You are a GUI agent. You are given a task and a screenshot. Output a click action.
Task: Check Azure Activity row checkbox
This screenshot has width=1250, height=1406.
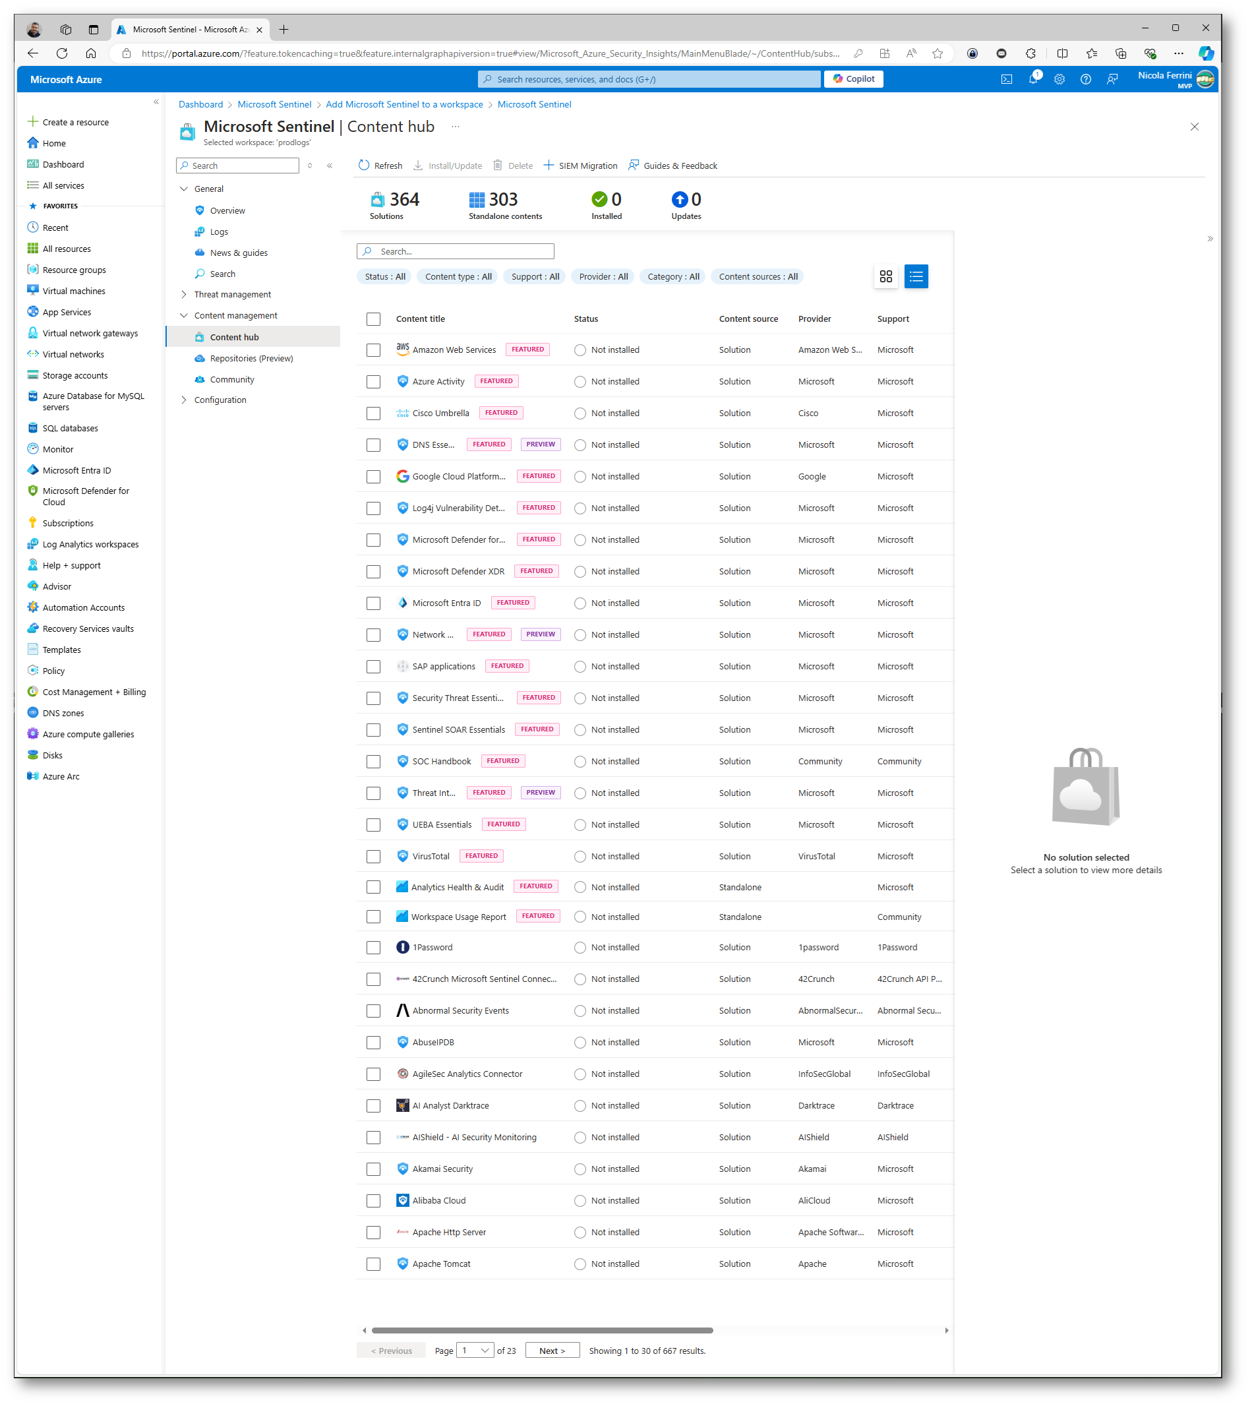pyautogui.click(x=373, y=381)
